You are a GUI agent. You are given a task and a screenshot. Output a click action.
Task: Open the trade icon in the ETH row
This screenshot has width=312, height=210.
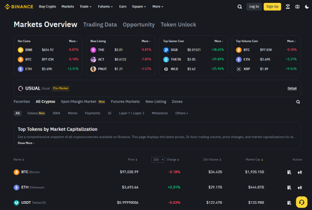pos(300,187)
